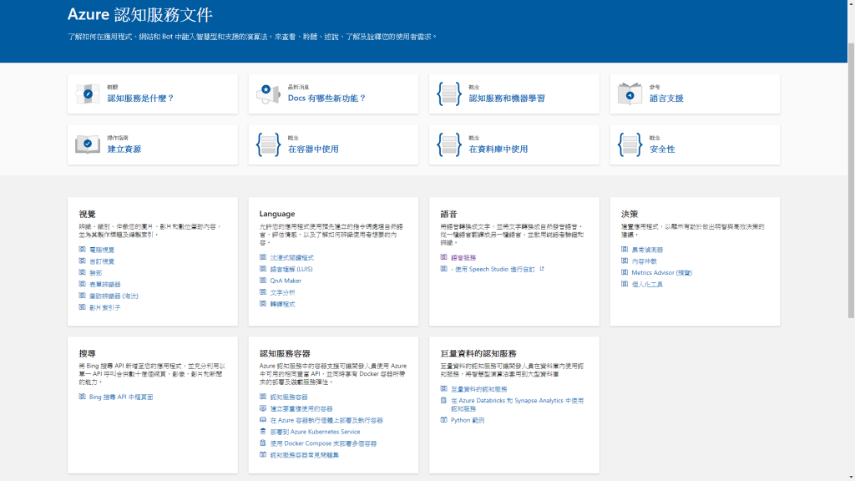Viewport: 855px width, 481px height.
Task: Open 在 Azure 容器執行個體上部署及執行容器 link
Action: point(326,421)
